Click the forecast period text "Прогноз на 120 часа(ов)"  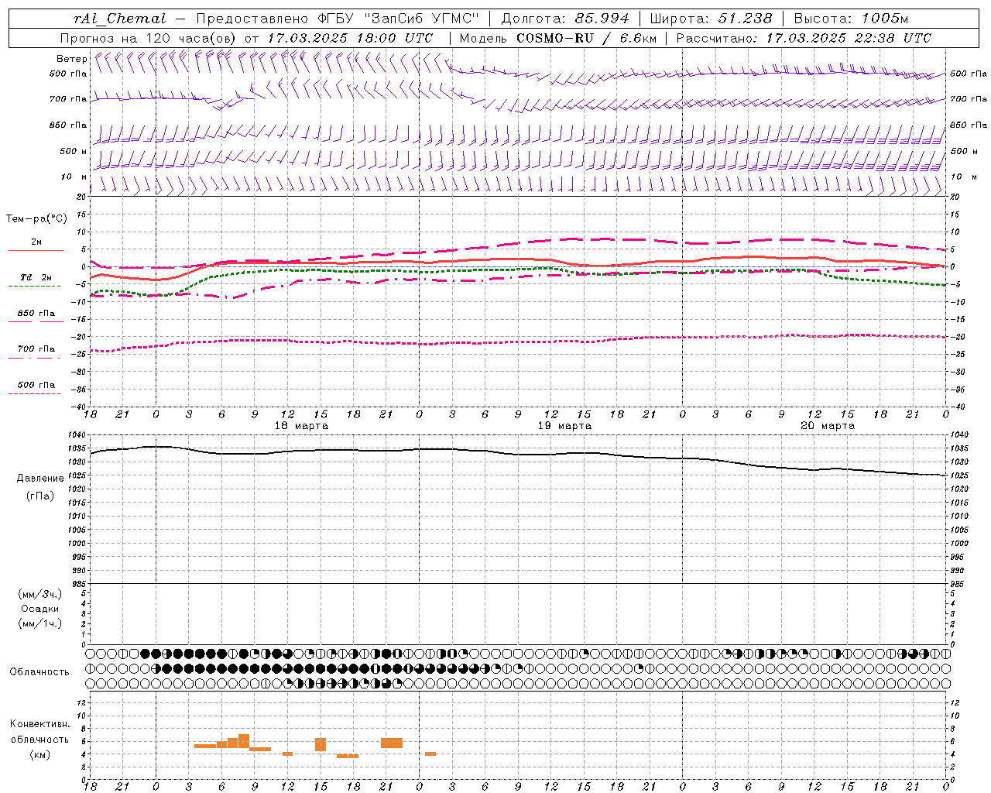point(149,38)
